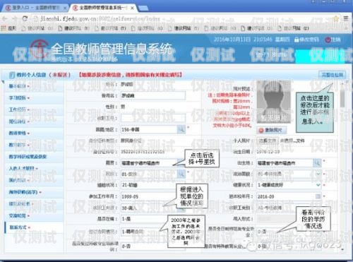Click the 出生地 field on the right
Screen dimensions: 353x262
tap(285, 162)
